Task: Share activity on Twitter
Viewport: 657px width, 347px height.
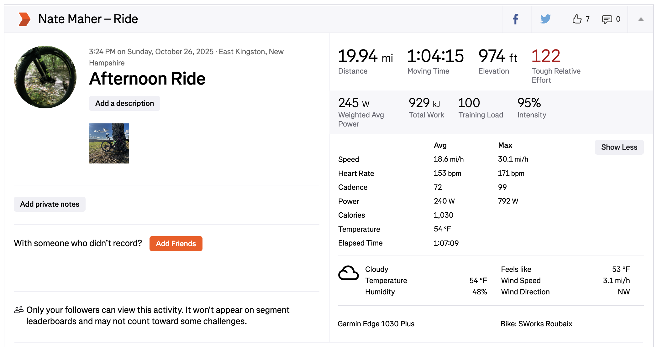Action: pos(546,19)
